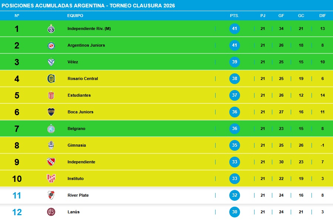Click the 41 points circle for Argentinos
333x220 pixels.
click(x=234, y=45)
